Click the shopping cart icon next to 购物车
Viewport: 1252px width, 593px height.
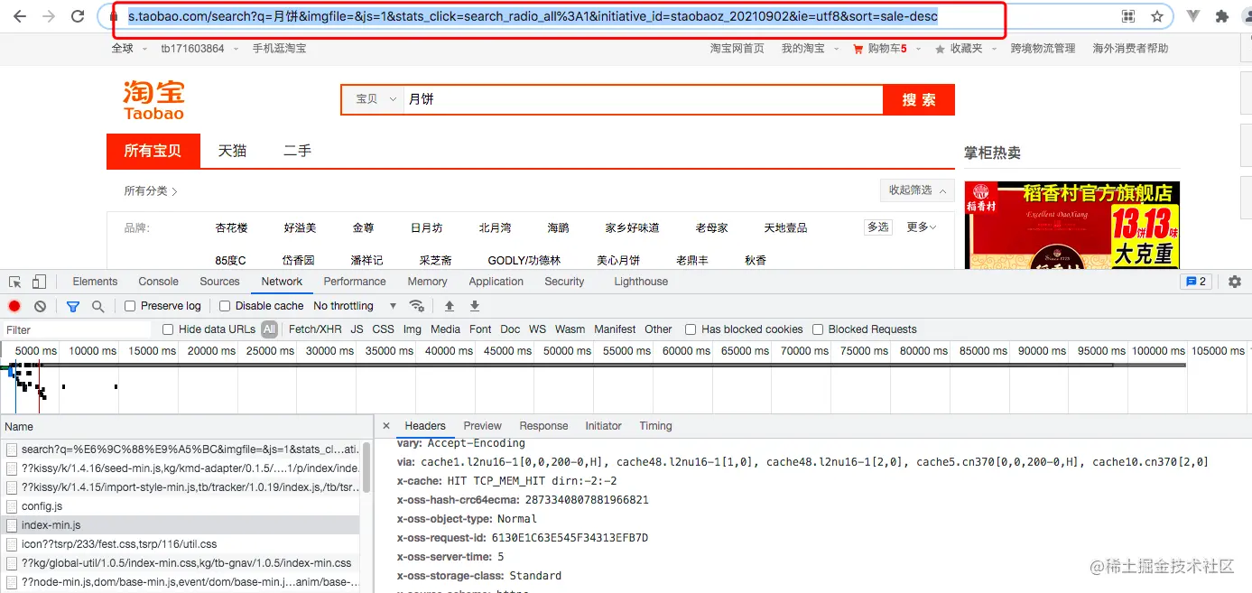(x=858, y=49)
